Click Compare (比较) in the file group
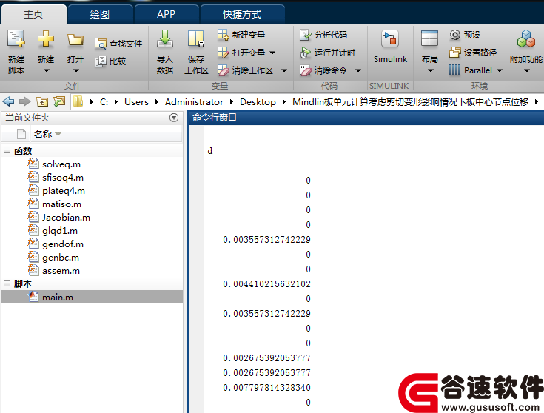 [x=110, y=61]
